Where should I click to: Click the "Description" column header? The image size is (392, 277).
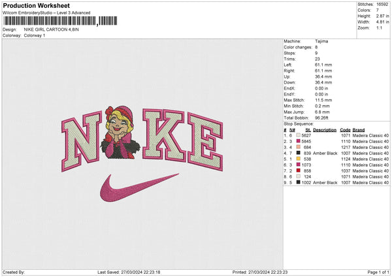click(325, 130)
